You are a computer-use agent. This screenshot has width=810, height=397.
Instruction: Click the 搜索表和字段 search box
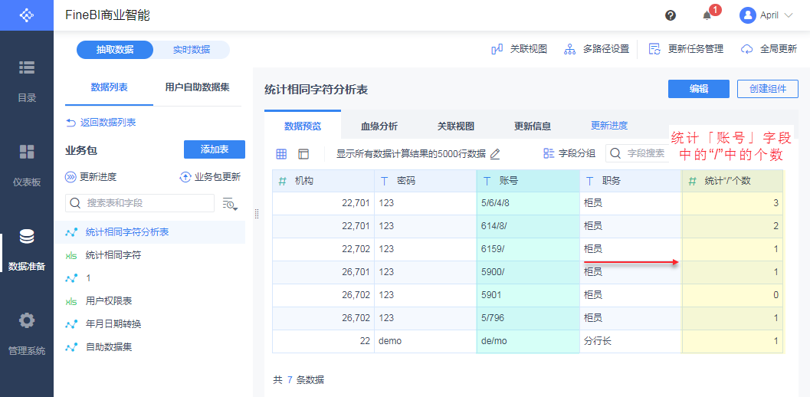[139, 203]
